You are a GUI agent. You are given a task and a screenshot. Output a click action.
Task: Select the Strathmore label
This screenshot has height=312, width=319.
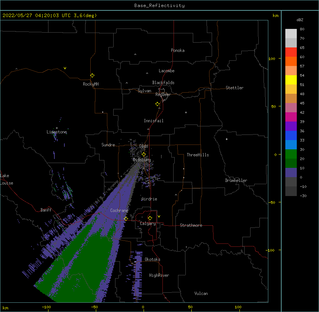tap(191, 225)
